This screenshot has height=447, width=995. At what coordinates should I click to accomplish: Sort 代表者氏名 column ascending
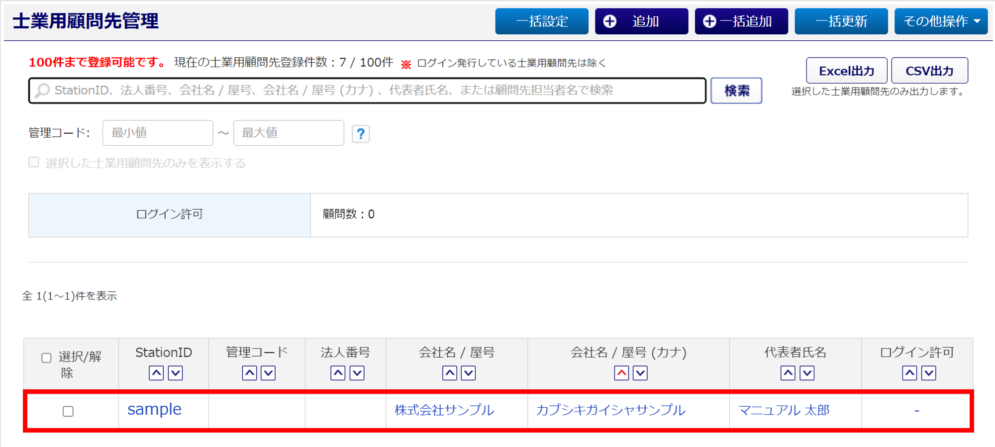[788, 373]
